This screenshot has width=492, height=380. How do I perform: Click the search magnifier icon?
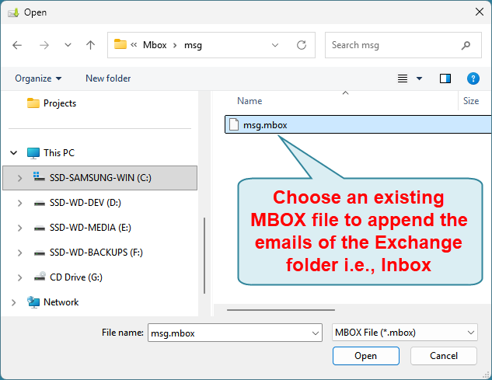[x=466, y=45]
